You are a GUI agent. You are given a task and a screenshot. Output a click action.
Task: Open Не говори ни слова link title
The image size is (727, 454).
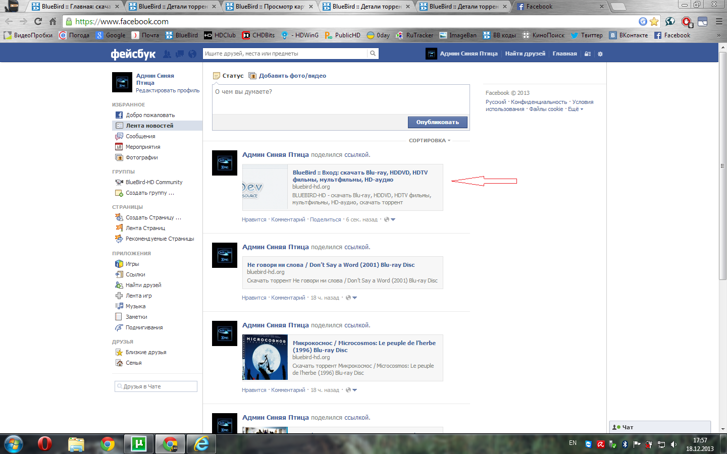[x=331, y=265]
